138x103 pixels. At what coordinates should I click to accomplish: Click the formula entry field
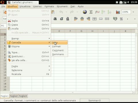click(x=94, y=25)
